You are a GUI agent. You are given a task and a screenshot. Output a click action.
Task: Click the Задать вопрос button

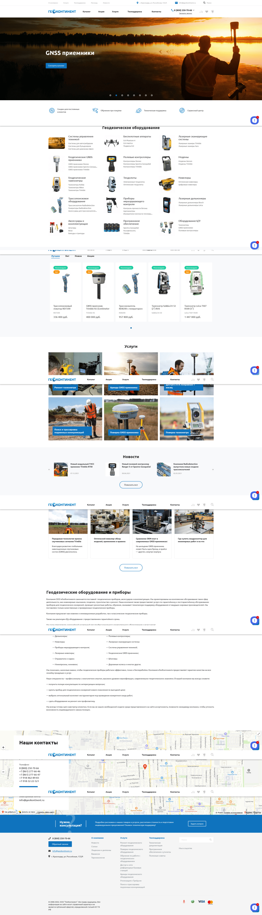[197, 824]
